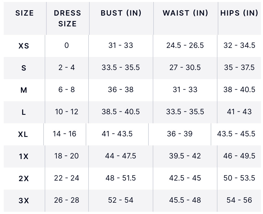
Task: Click the hips value 50 - 53.5
Action: click(x=239, y=178)
